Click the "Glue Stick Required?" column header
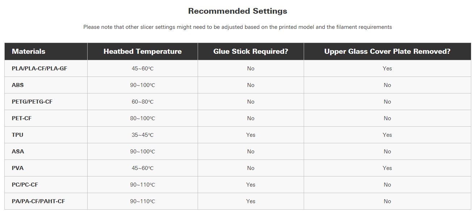Screen dimensions: 476x214 point(250,51)
